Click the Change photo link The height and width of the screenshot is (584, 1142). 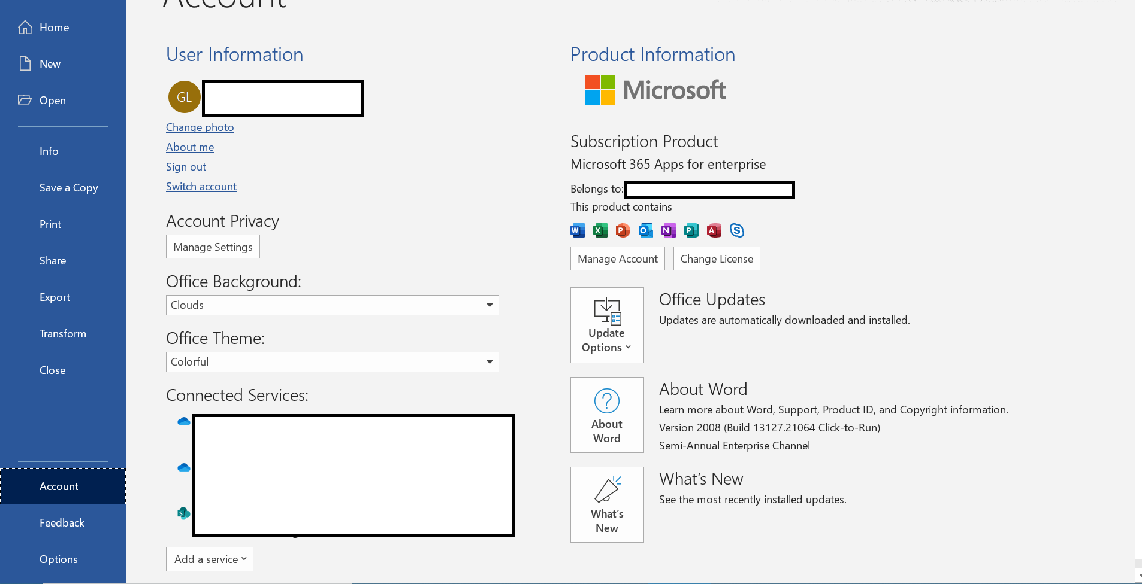tap(200, 127)
